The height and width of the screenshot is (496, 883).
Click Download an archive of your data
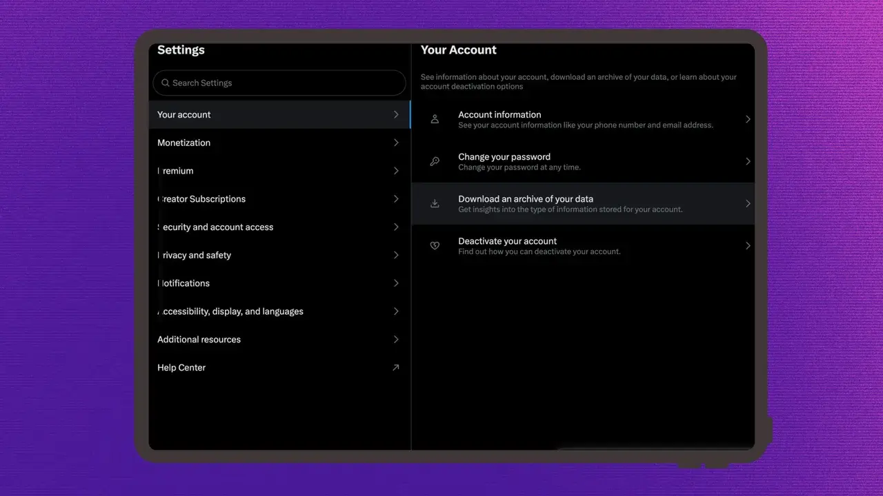(x=526, y=199)
